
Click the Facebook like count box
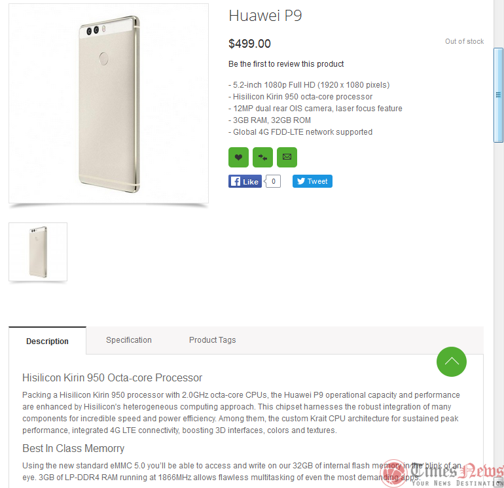point(273,181)
